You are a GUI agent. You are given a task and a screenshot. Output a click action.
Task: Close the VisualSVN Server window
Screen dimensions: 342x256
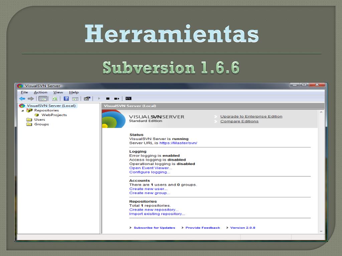(x=317, y=85)
